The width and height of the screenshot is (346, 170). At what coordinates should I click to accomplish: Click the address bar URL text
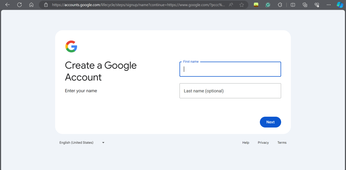pos(138,5)
